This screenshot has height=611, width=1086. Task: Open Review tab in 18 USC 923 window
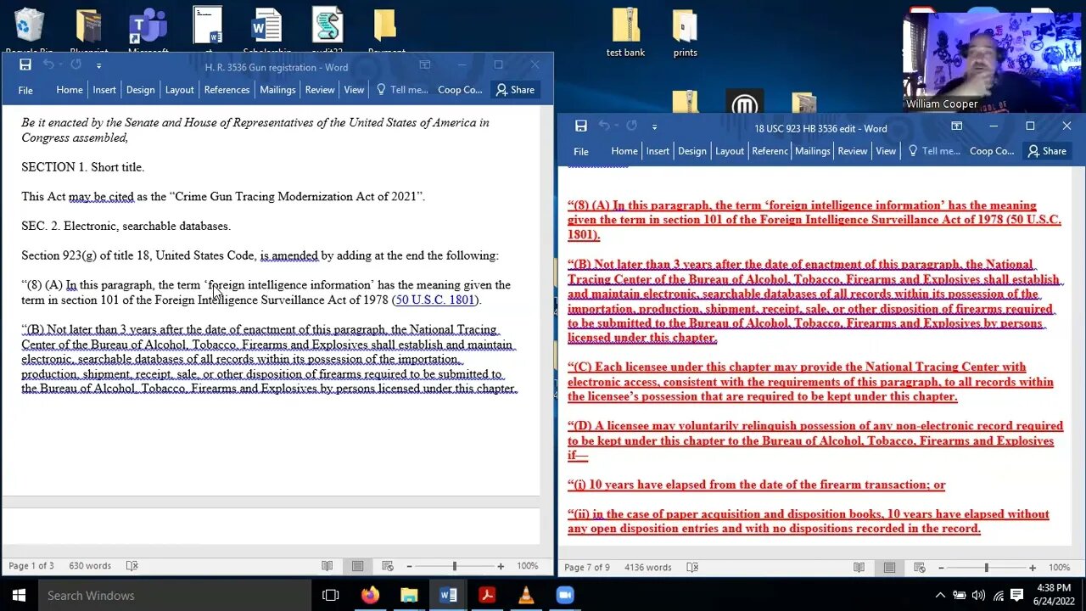[x=853, y=151]
